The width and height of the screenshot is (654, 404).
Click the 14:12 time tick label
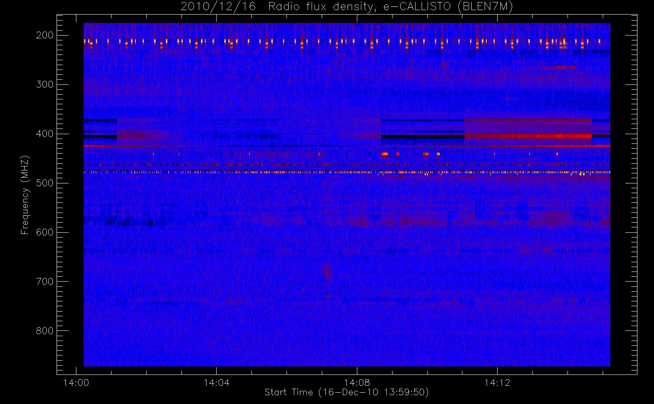[497, 383]
